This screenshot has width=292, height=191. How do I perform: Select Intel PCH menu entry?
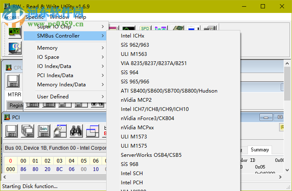point(132,183)
